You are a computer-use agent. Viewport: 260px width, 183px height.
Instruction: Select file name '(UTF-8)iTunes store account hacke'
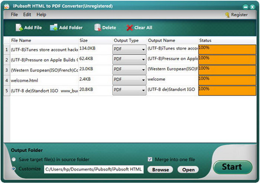[x=44, y=49]
